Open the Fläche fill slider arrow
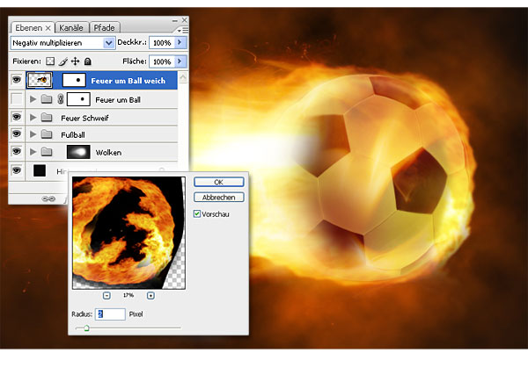The width and height of the screenshot is (528, 375). pyautogui.click(x=180, y=61)
